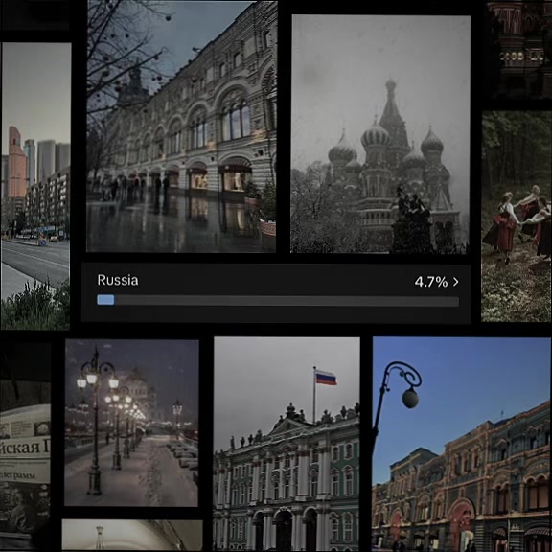Open the metro tunnel arch photo

point(132,535)
